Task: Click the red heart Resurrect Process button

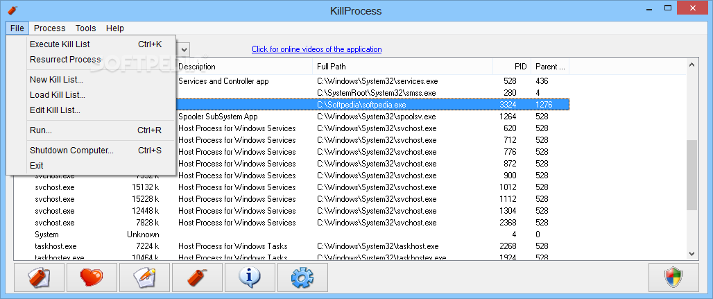Action: (x=92, y=277)
